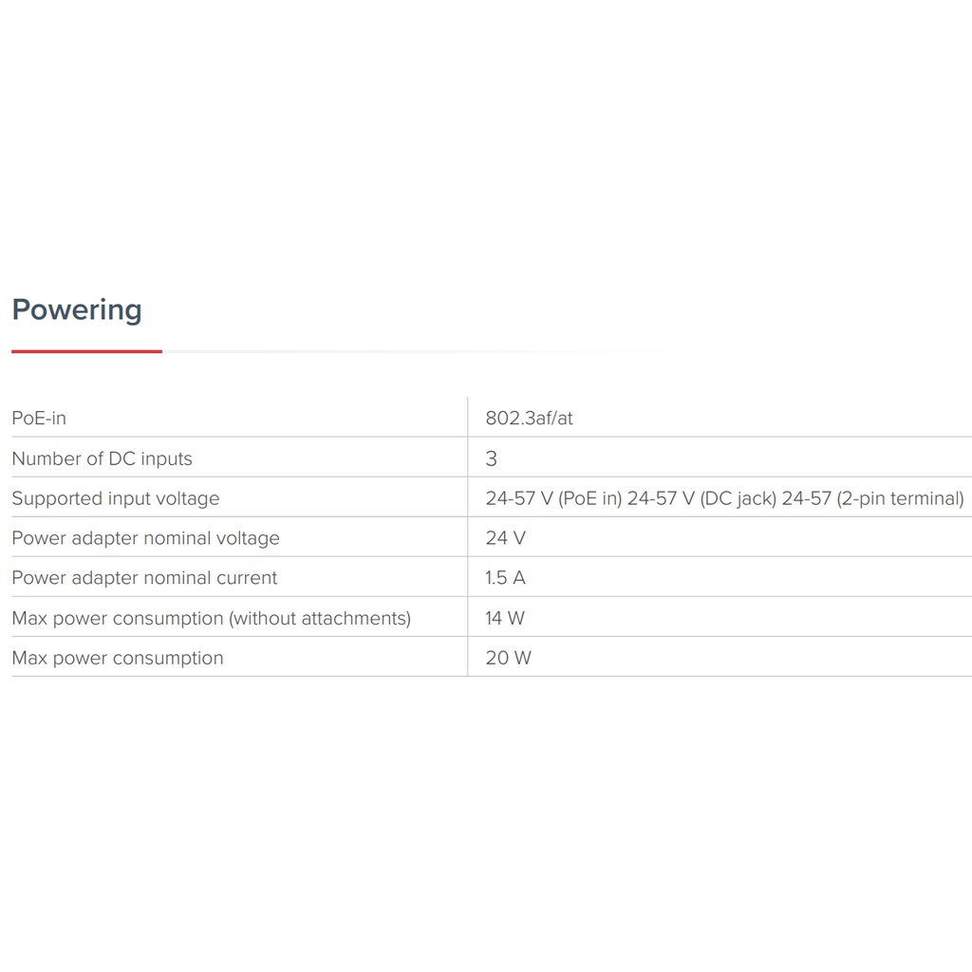The image size is (972, 972).
Task: Click the 24 V value
Action: [x=505, y=538]
